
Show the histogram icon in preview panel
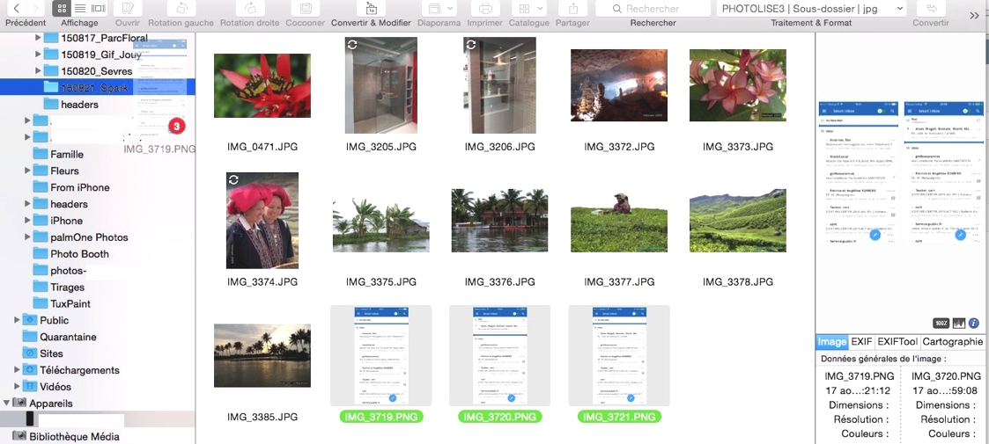958,323
